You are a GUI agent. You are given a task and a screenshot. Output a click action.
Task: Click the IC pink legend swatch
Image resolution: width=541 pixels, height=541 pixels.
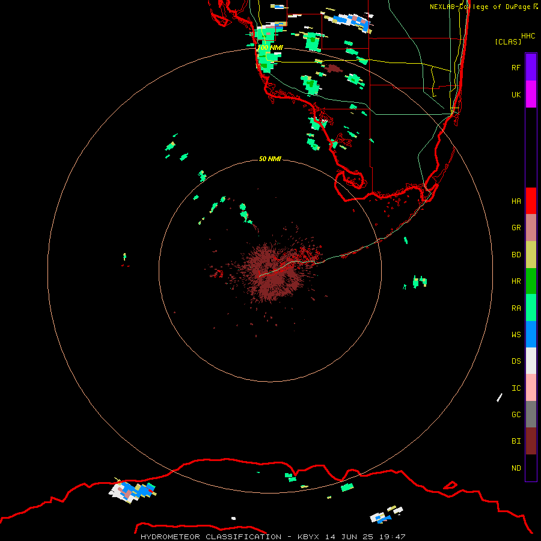click(x=531, y=388)
